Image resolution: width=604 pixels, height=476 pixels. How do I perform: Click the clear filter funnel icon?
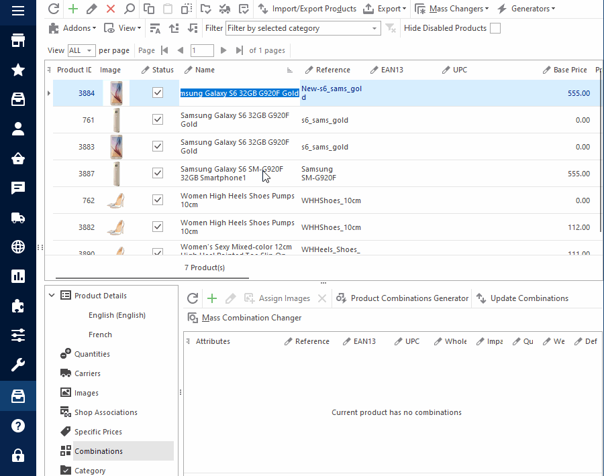(391, 28)
